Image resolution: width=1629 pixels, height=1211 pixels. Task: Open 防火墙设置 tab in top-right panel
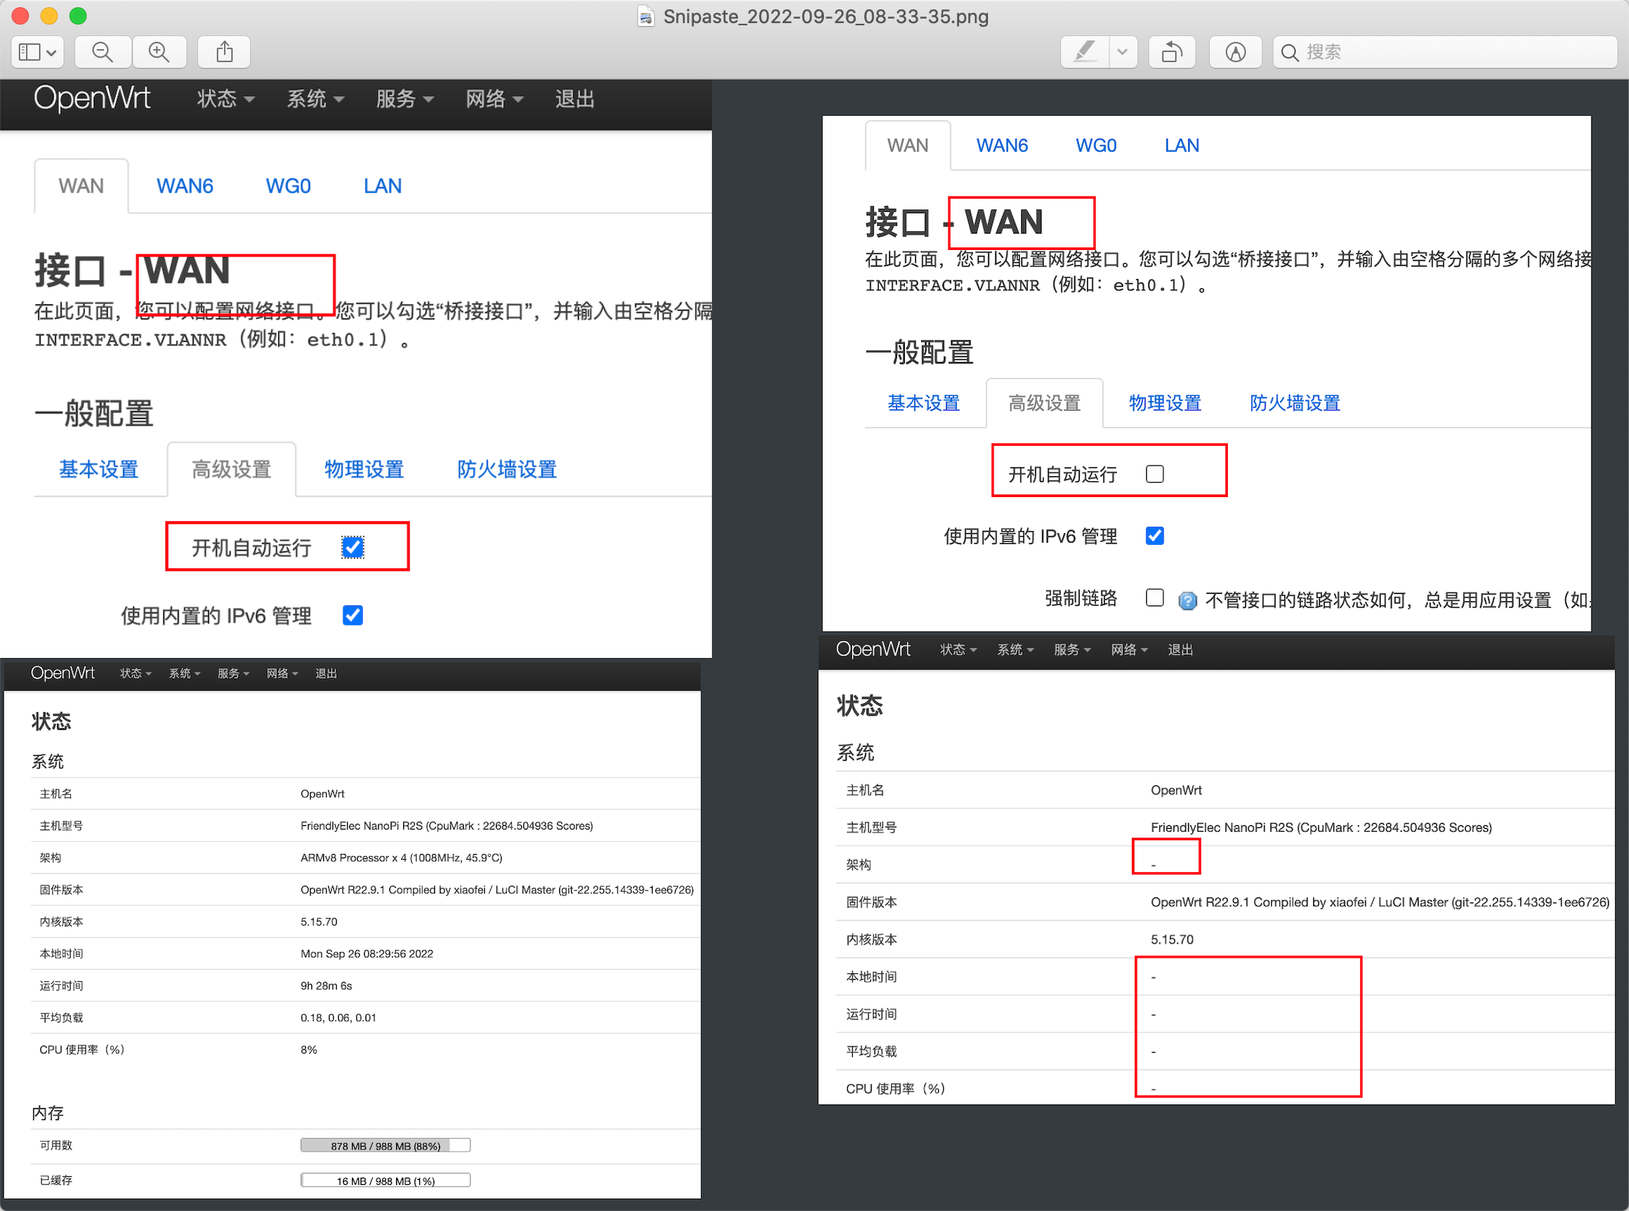pos(1294,402)
